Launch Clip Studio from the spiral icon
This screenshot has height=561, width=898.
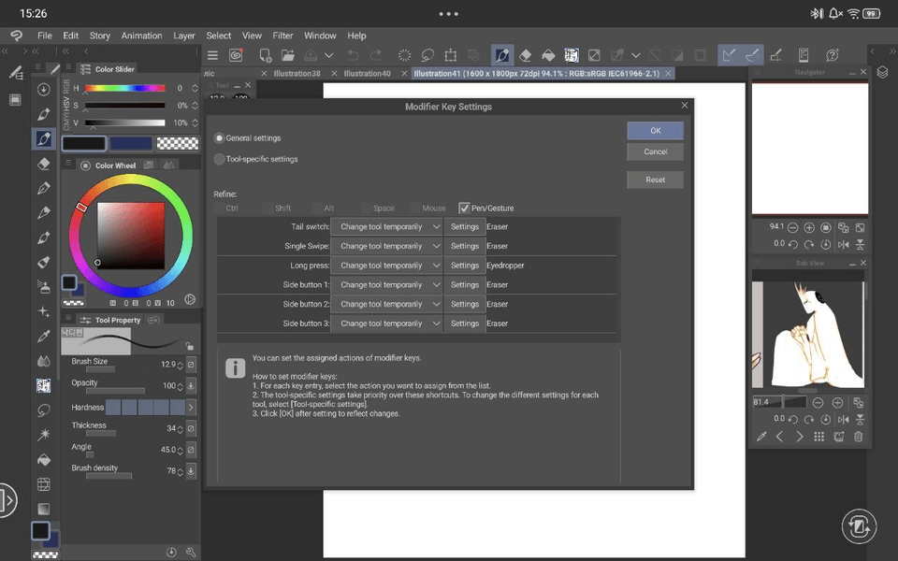[236, 55]
